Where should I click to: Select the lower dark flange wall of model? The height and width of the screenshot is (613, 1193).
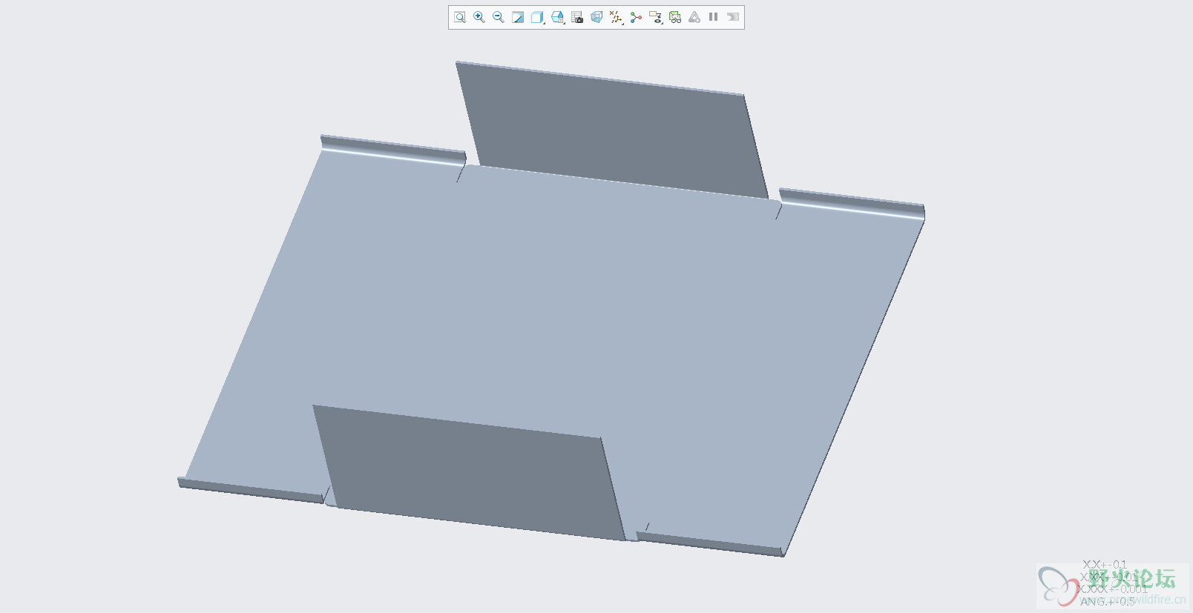469,471
